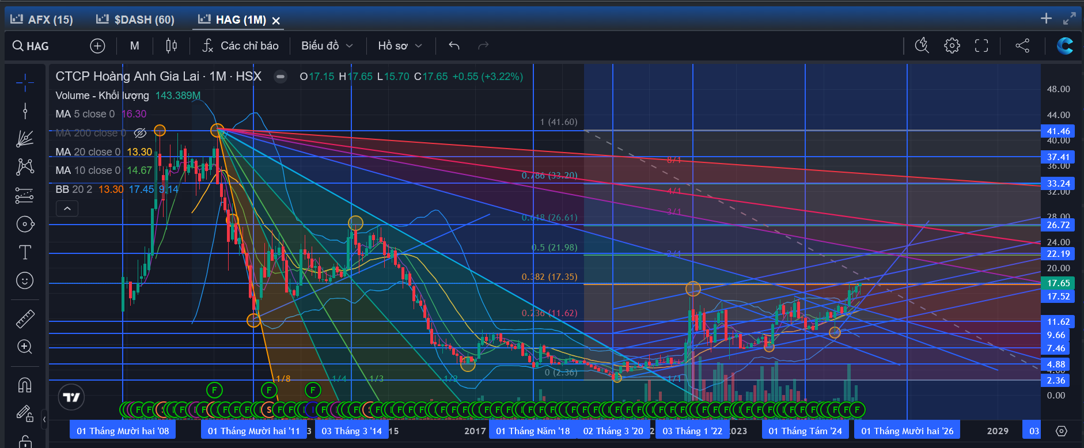
Task: Click the 03 Tháng 1 '22 date label
Action: (x=692, y=431)
